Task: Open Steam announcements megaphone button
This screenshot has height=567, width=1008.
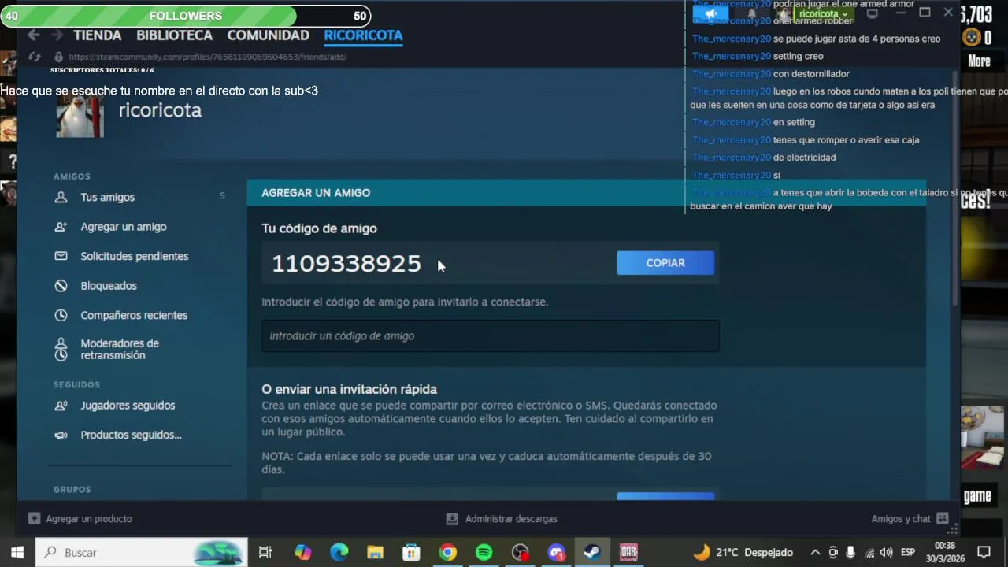Action: point(710,13)
